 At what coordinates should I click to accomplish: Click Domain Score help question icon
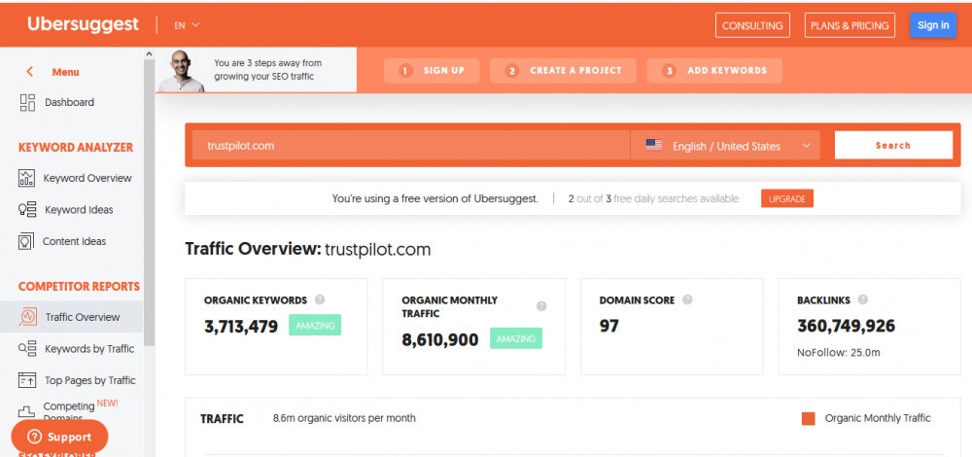pyautogui.click(x=687, y=299)
